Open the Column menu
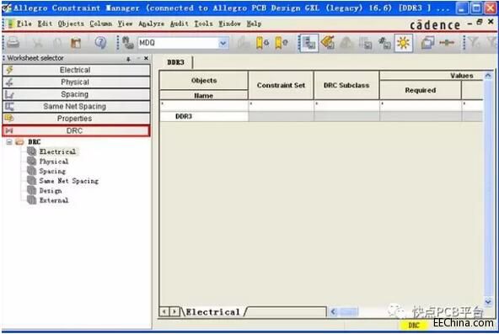The image size is (499, 334). [x=101, y=24]
